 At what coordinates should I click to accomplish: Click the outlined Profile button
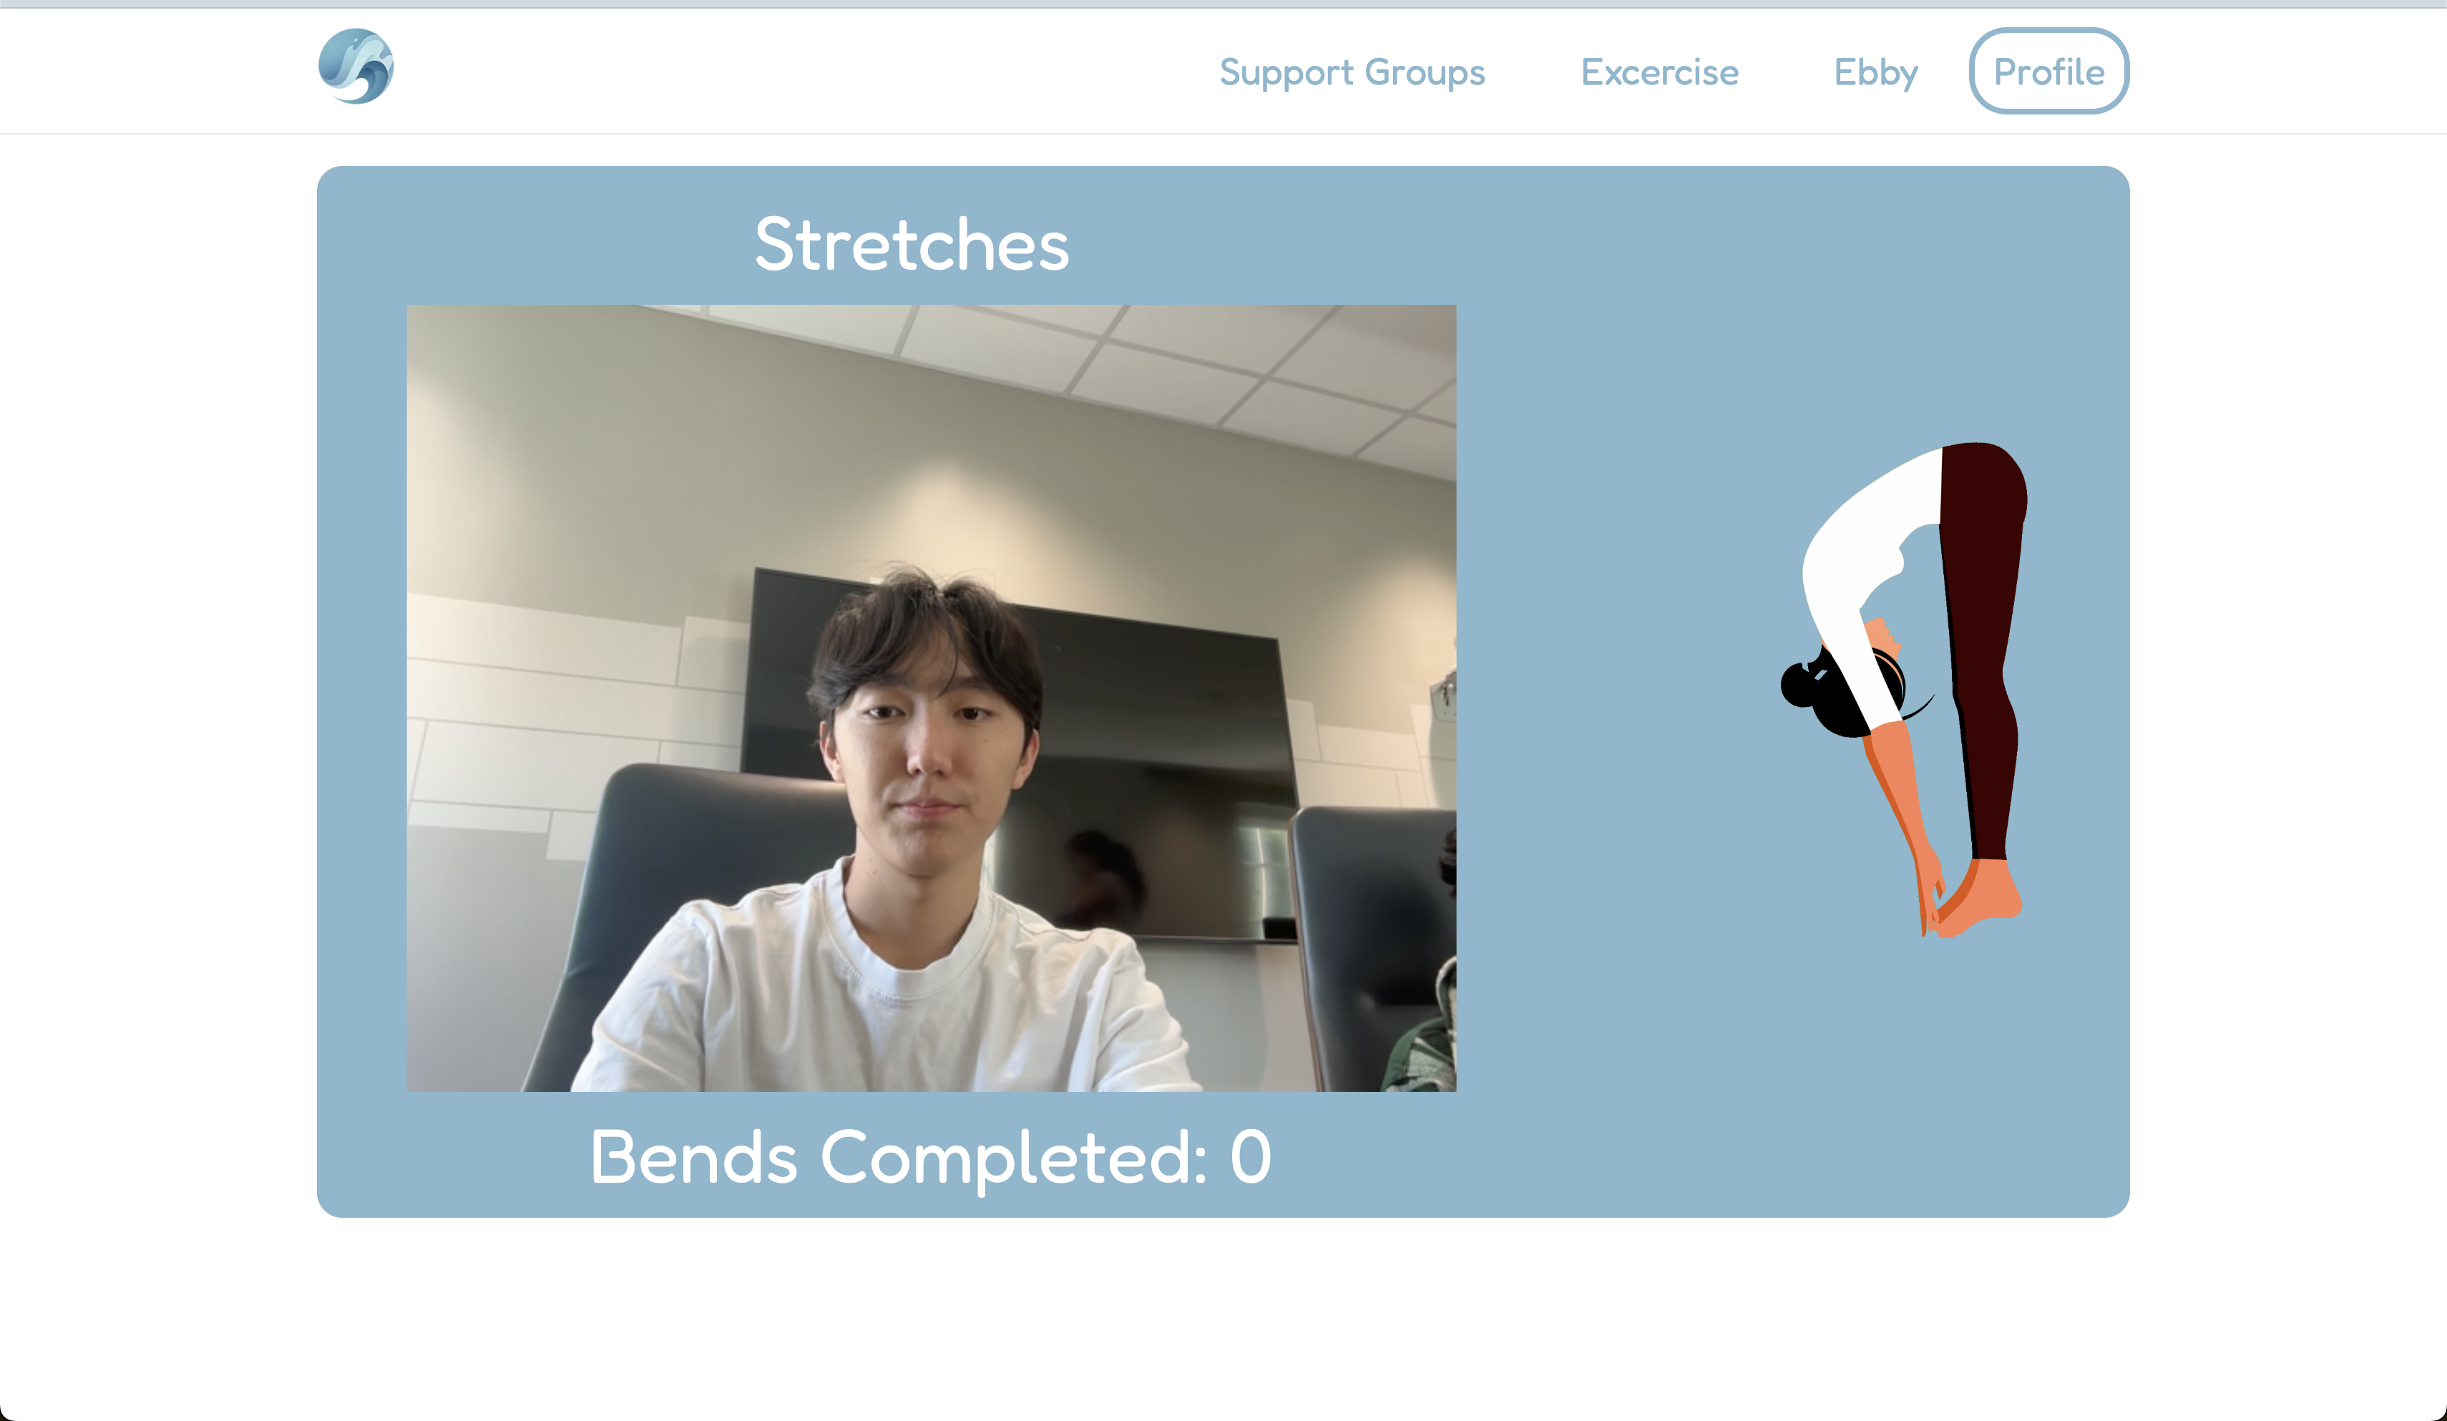[2049, 71]
